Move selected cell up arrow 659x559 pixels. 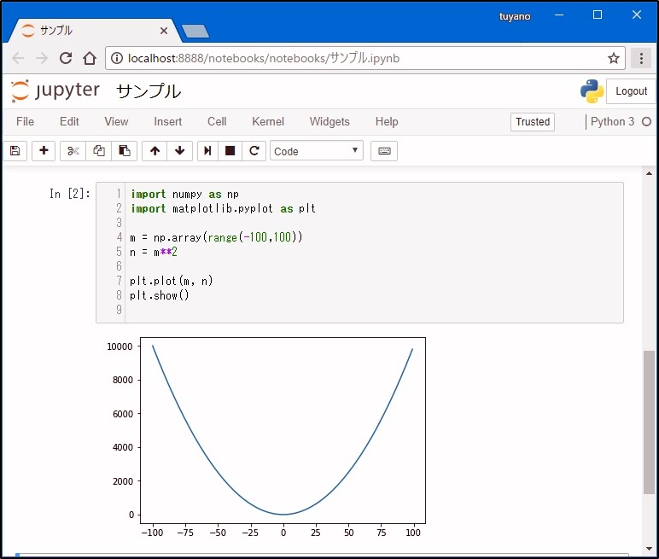click(x=155, y=151)
